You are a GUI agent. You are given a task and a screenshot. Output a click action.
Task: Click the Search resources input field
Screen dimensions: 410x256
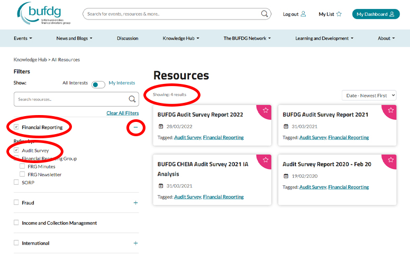point(71,99)
